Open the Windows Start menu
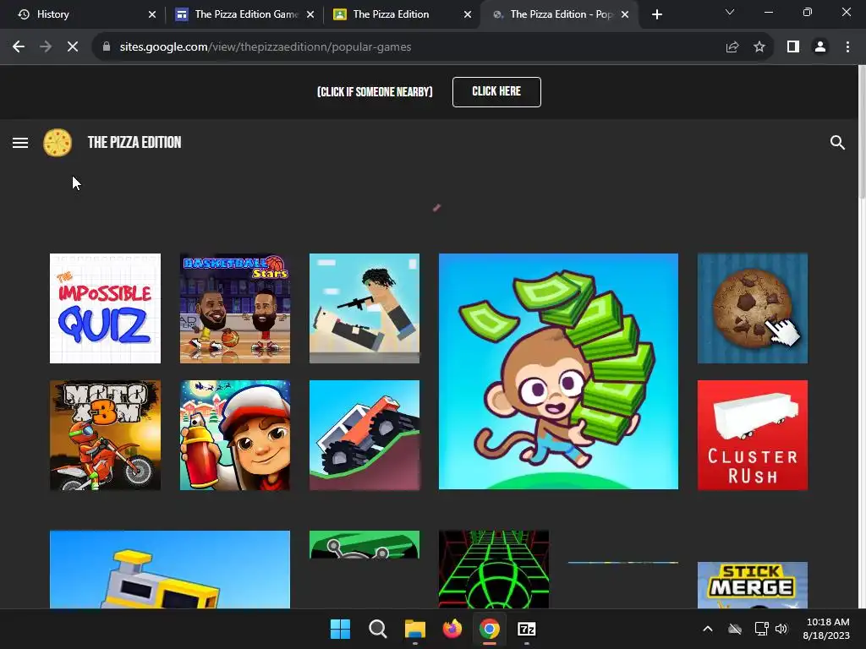This screenshot has height=649, width=866. 340,629
